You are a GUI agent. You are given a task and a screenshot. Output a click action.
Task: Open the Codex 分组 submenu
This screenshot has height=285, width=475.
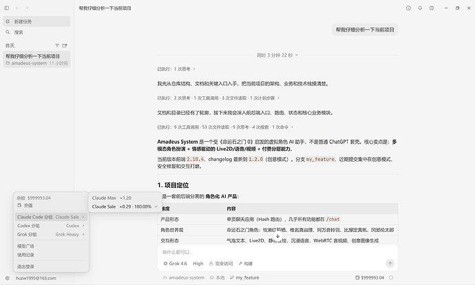point(51,226)
